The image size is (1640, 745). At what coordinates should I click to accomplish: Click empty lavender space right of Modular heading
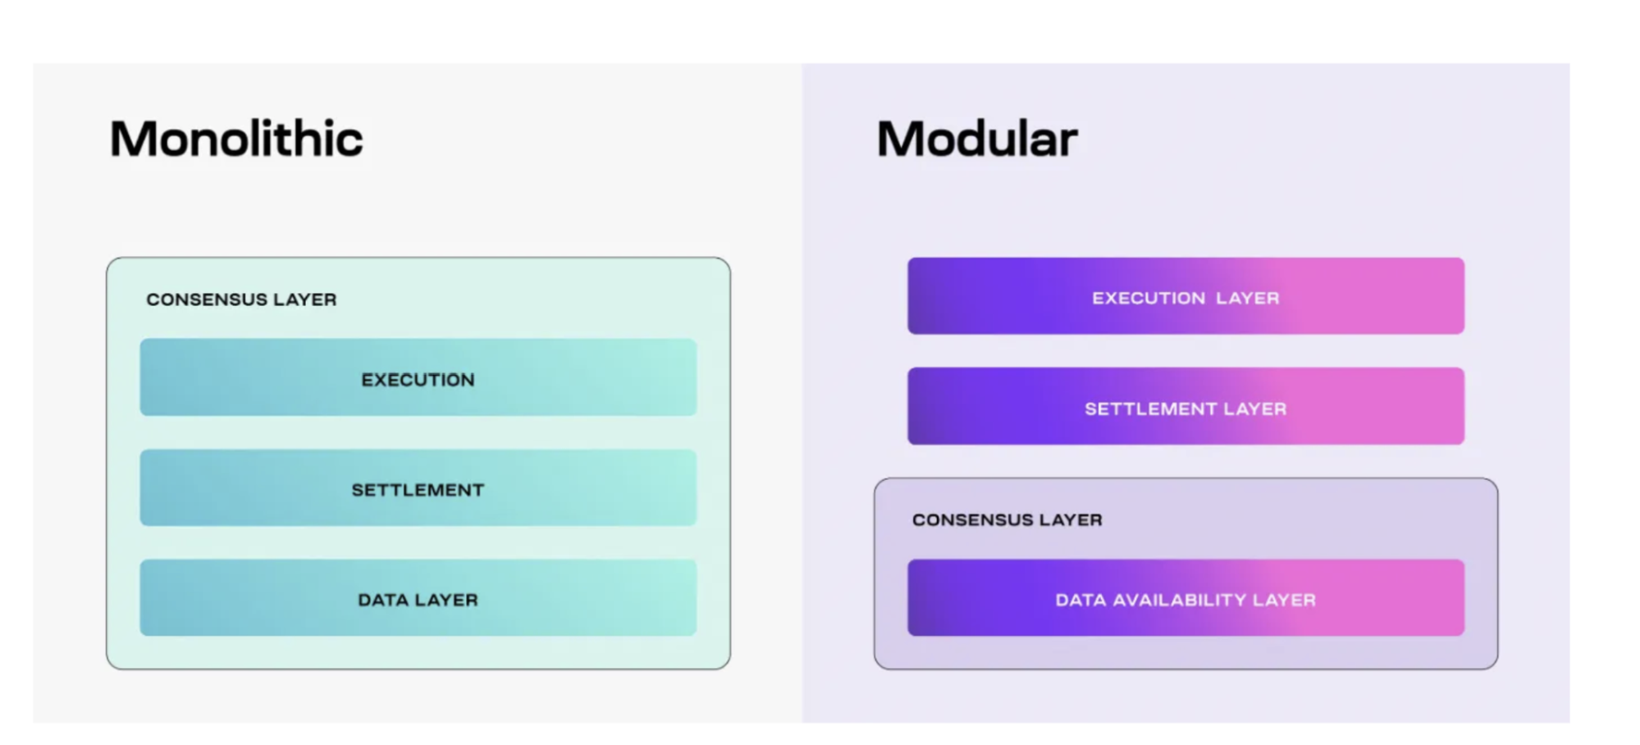[1313, 139]
